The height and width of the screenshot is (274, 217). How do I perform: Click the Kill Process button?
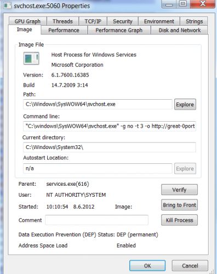[179, 220]
